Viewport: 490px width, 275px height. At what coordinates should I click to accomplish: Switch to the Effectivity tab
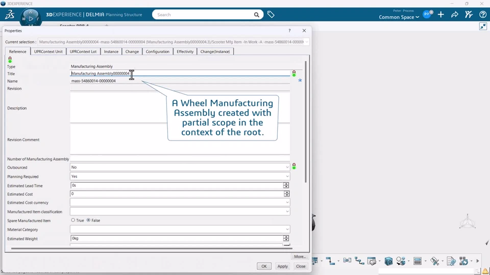click(x=185, y=51)
